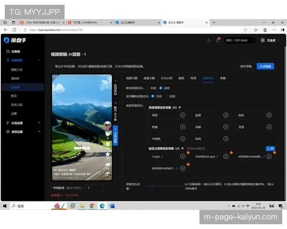The image size is (287, 229).
Task: Click the blue 上传 music button
Action: coord(270,148)
